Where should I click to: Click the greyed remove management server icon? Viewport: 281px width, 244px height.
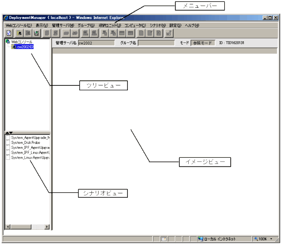(28, 33)
